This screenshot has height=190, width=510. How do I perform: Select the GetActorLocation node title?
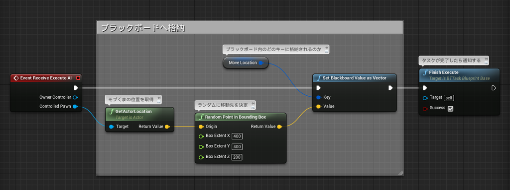133,111
